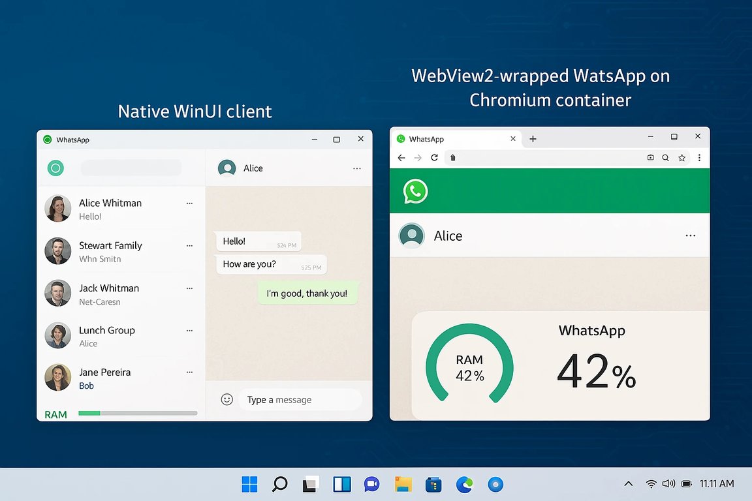Expand hidden icons in the system tray
752x501 pixels.
click(x=628, y=484)
